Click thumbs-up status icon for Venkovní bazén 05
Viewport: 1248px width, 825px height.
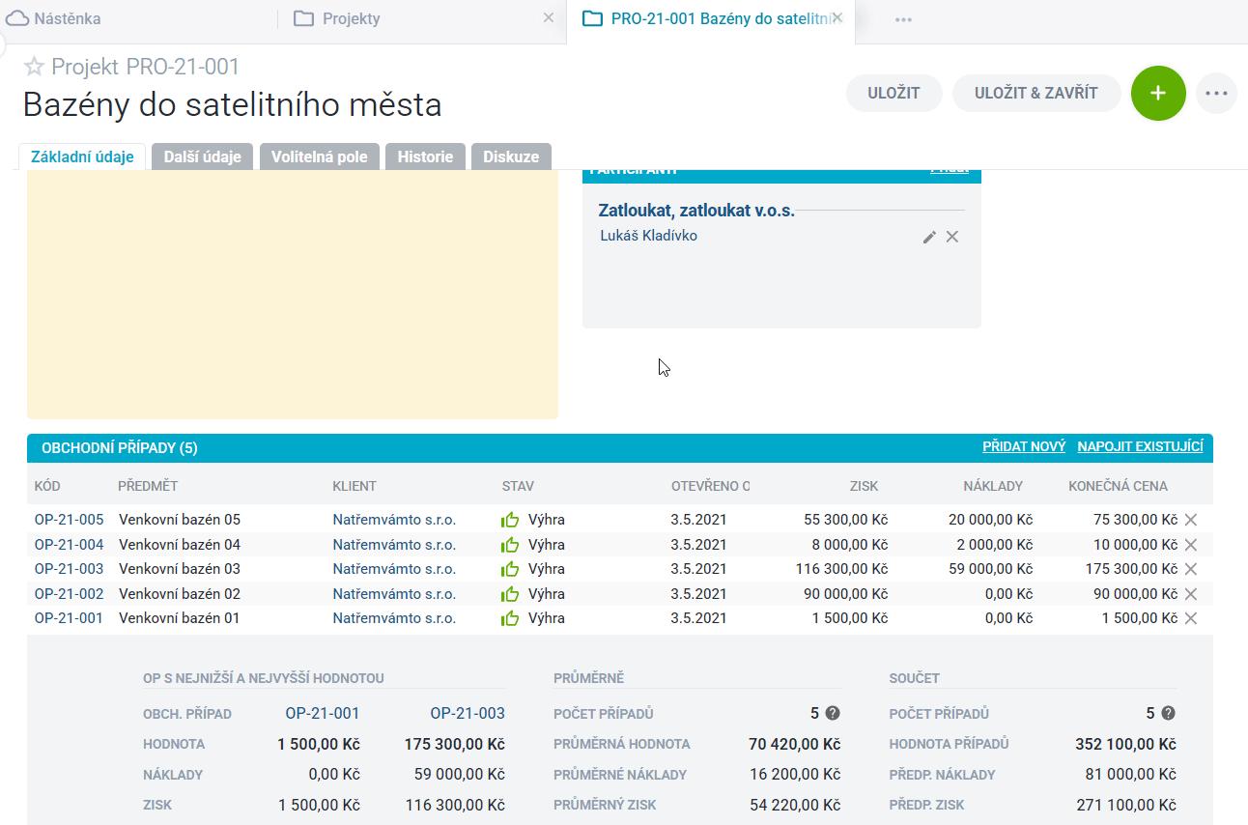[x=510, y=520]
